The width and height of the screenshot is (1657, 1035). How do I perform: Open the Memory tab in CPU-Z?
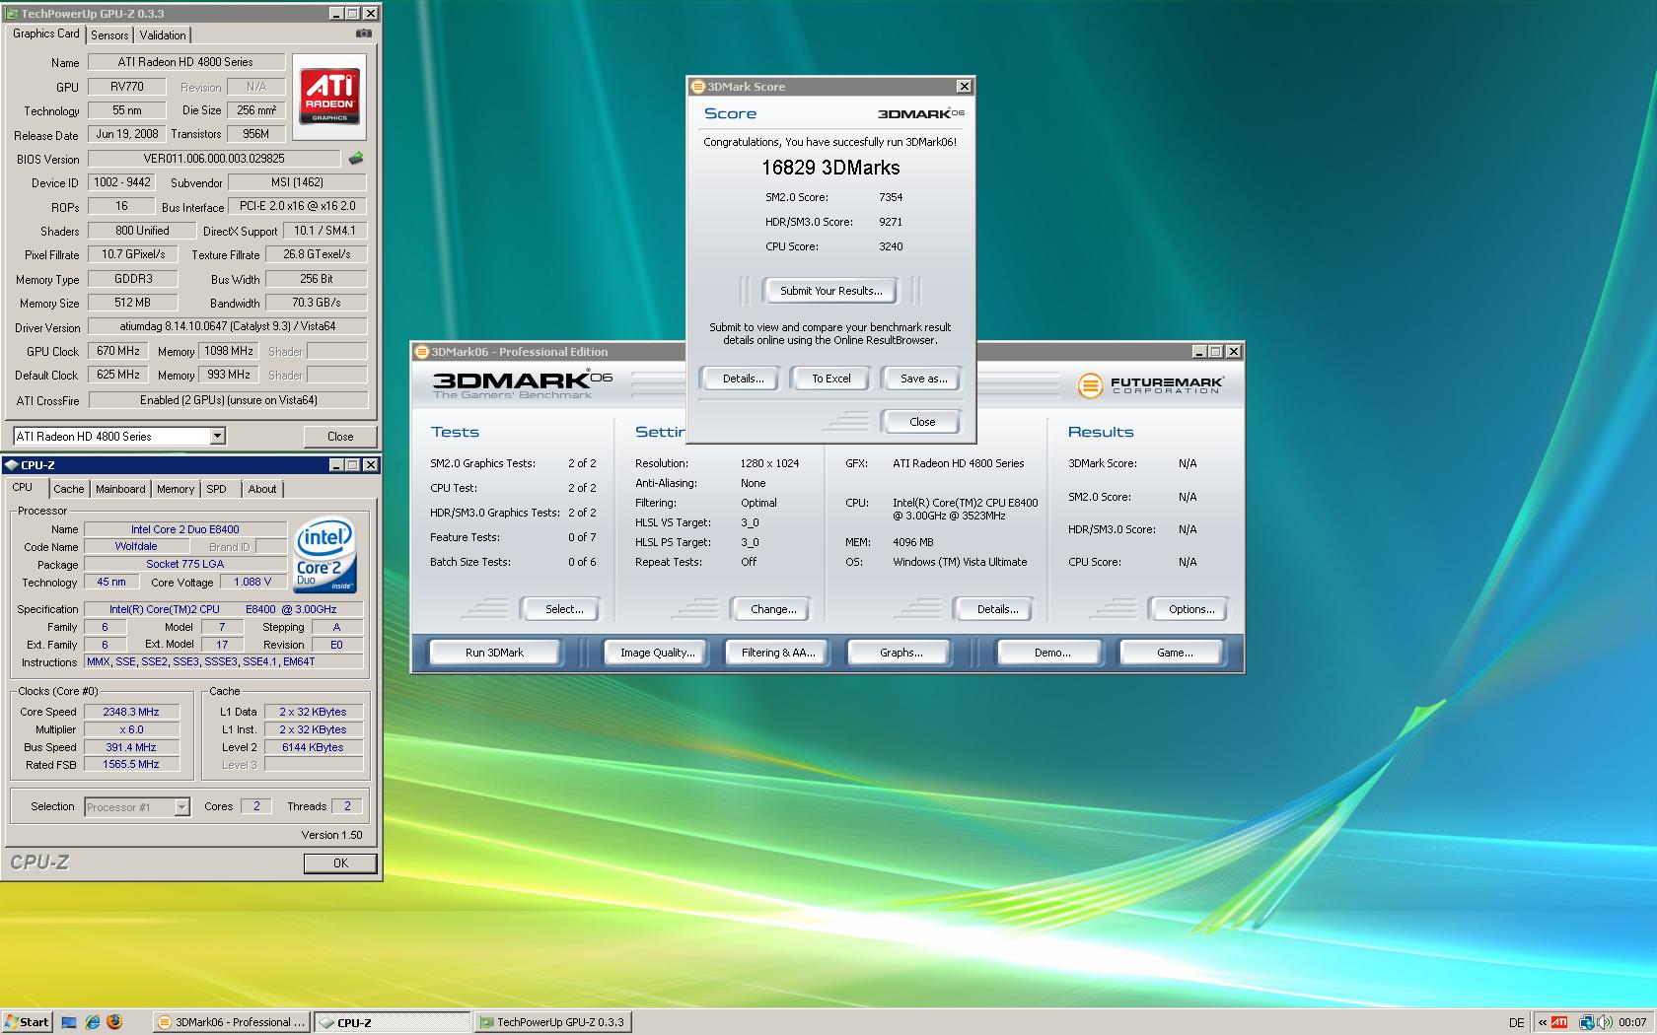coord(176,489)
